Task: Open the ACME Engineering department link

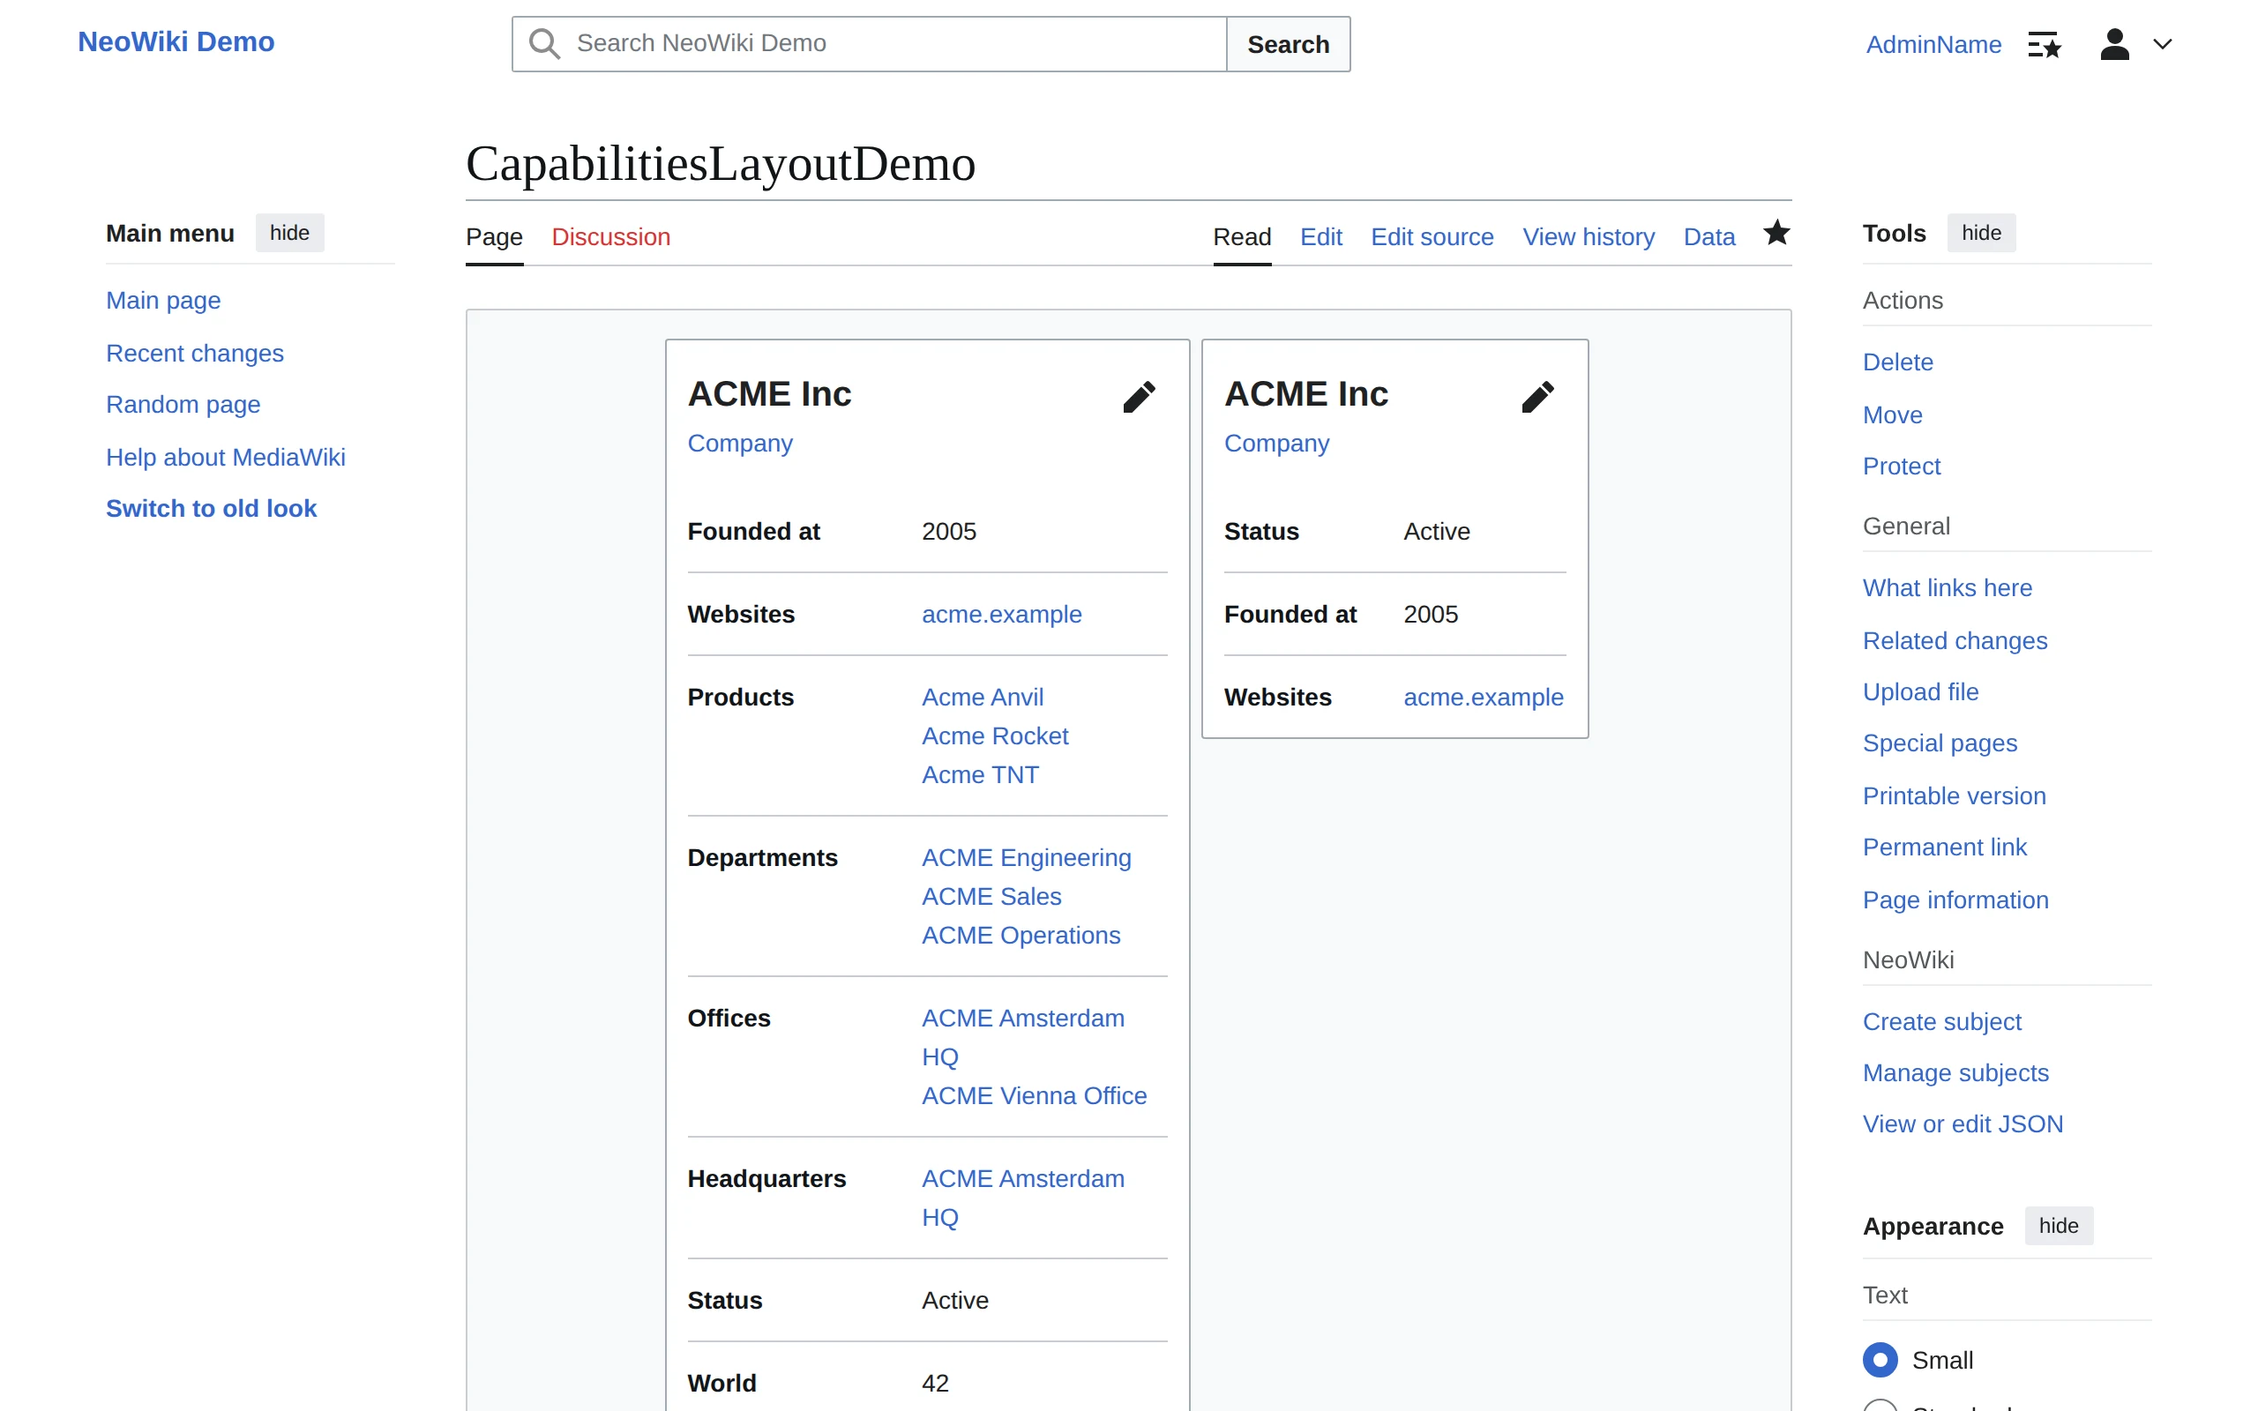Action: point(1027,857)
